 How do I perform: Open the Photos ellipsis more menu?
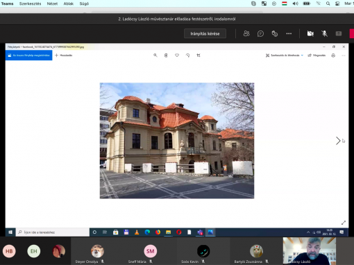pyautogui.click(x=344, y=55)
